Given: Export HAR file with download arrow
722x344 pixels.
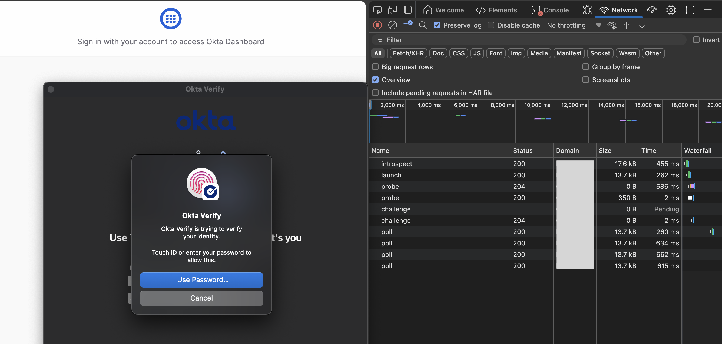Looking at the screenshot, I should coord(642,25).
